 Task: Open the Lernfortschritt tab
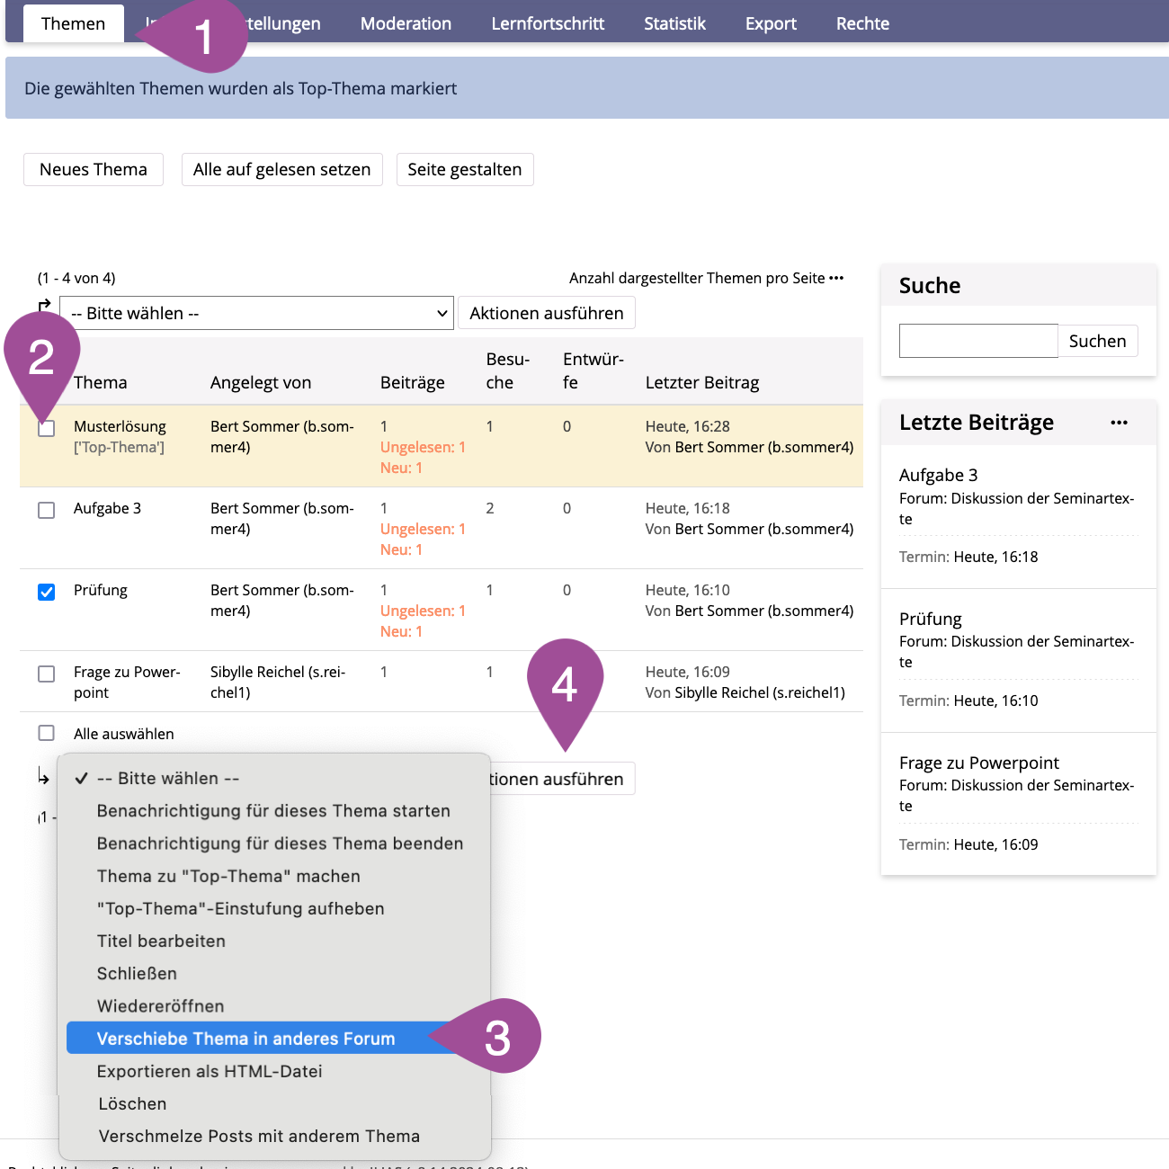pos(548,23)
